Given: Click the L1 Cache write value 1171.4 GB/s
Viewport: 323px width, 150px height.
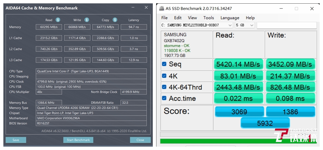Looking at the screenshot, I should [x=77, y=38].
